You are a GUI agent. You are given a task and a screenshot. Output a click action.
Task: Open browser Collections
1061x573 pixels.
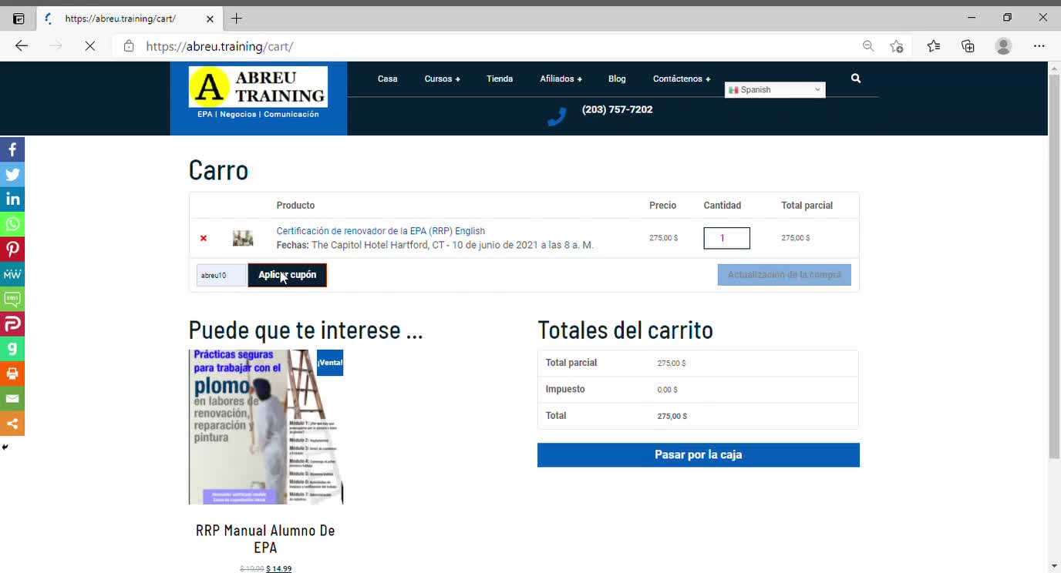pyautogui.click(x=968, y=46)
